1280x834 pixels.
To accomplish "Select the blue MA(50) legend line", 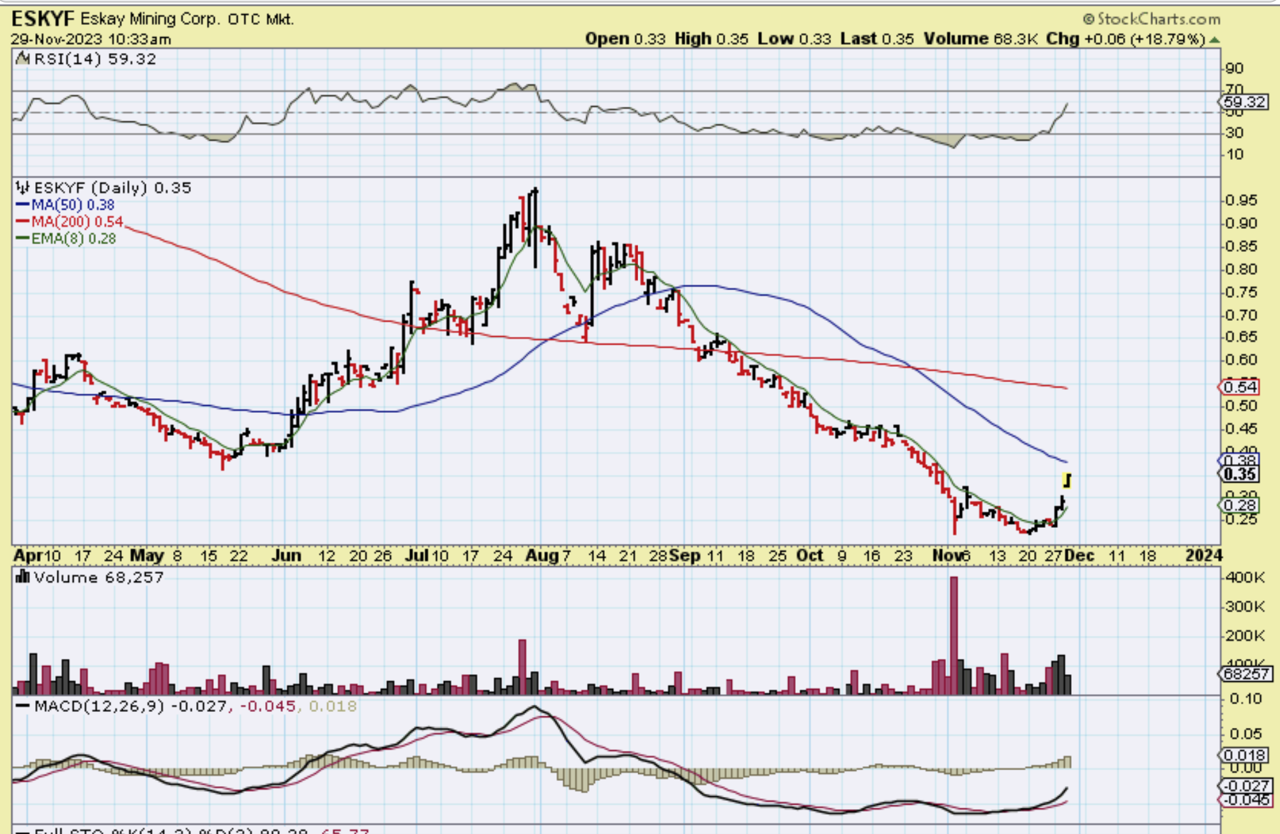I will 23,205.
